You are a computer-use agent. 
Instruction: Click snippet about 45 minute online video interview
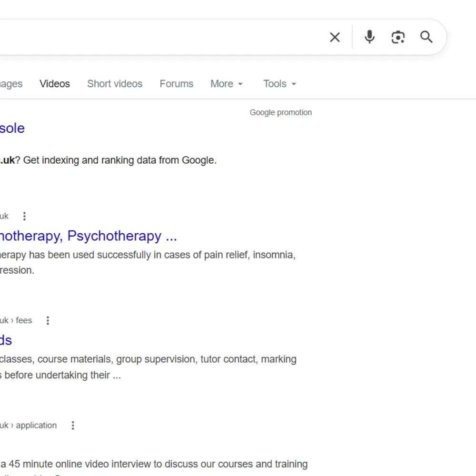[154, 464]
